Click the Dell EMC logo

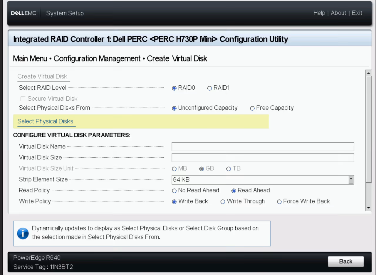[x=23, y=13]
